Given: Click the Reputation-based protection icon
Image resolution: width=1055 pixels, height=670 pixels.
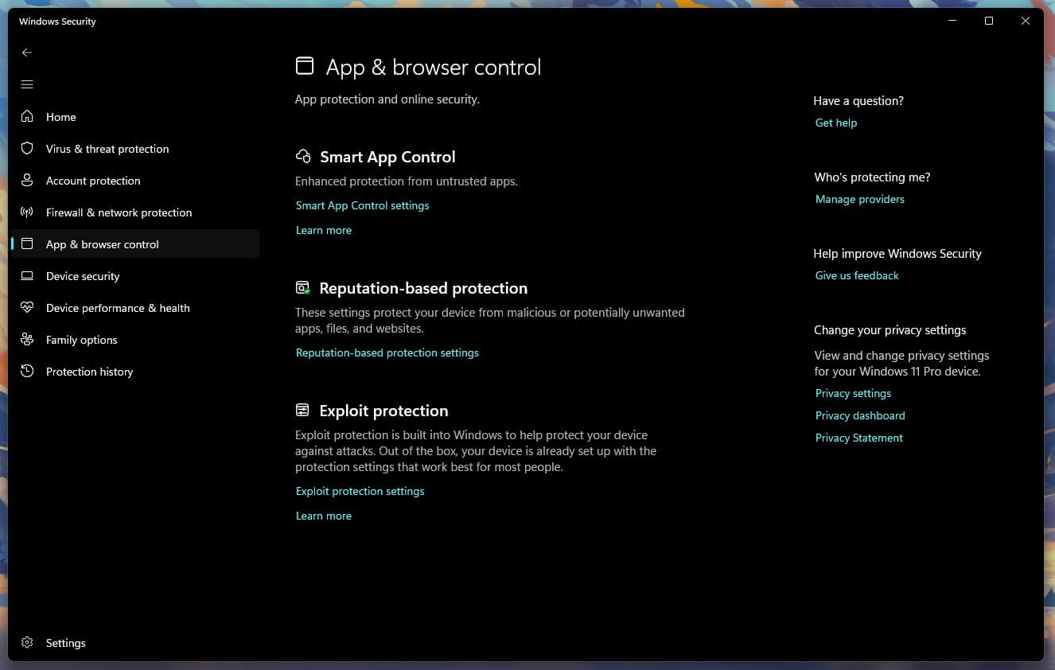Looking at the screenshot, I should tap(303, 288).
